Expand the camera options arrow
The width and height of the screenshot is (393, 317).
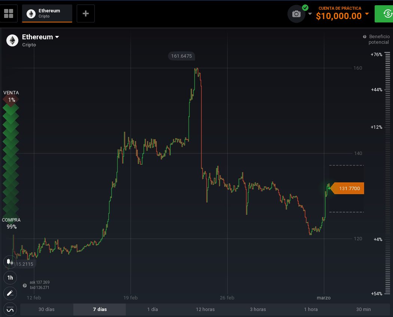click(310, 14)
